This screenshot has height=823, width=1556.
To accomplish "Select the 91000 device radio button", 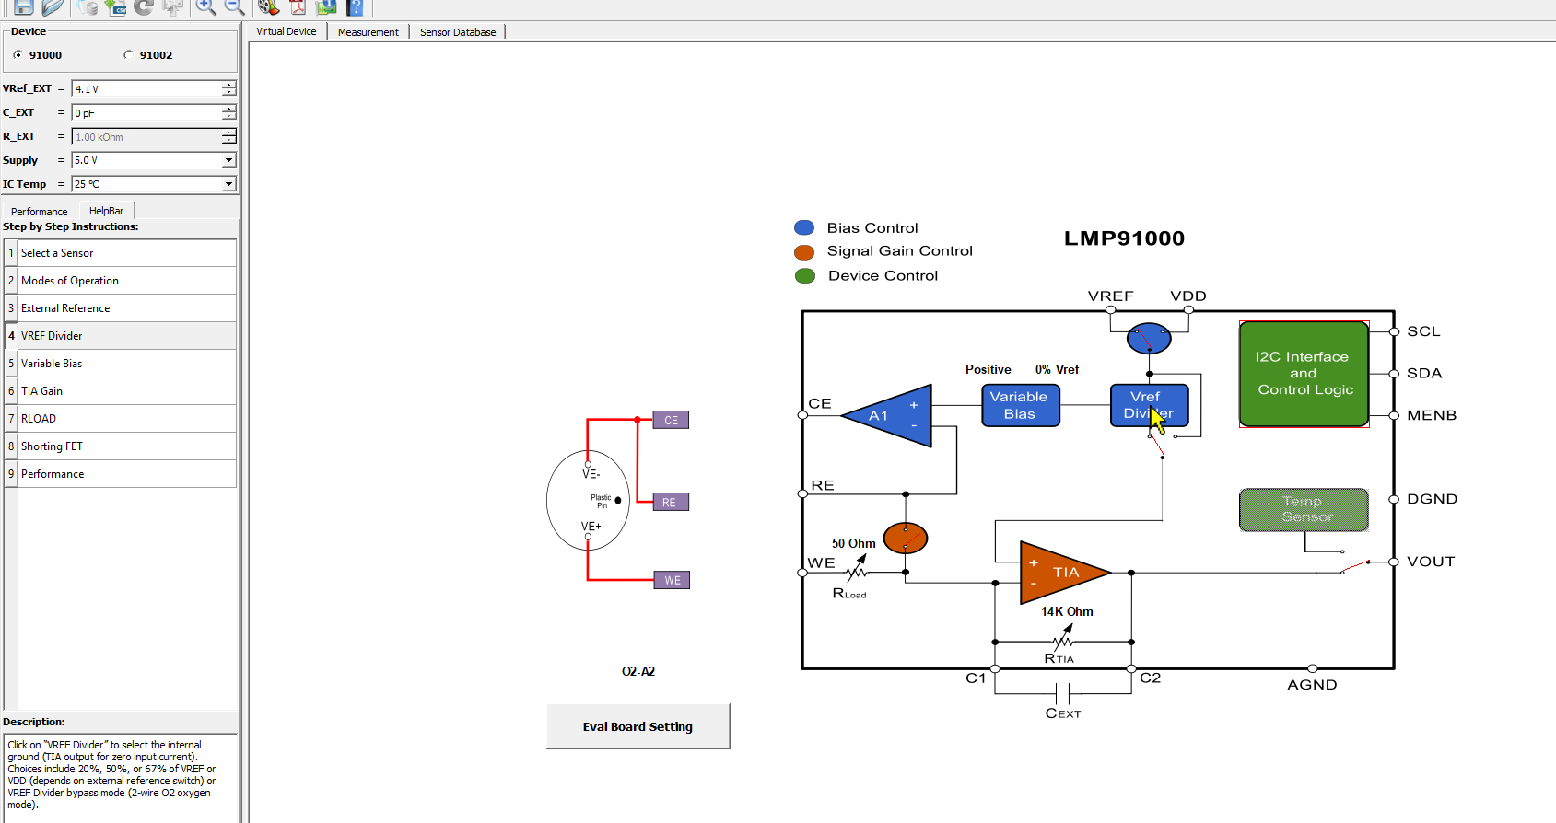I will click(18, 55).
